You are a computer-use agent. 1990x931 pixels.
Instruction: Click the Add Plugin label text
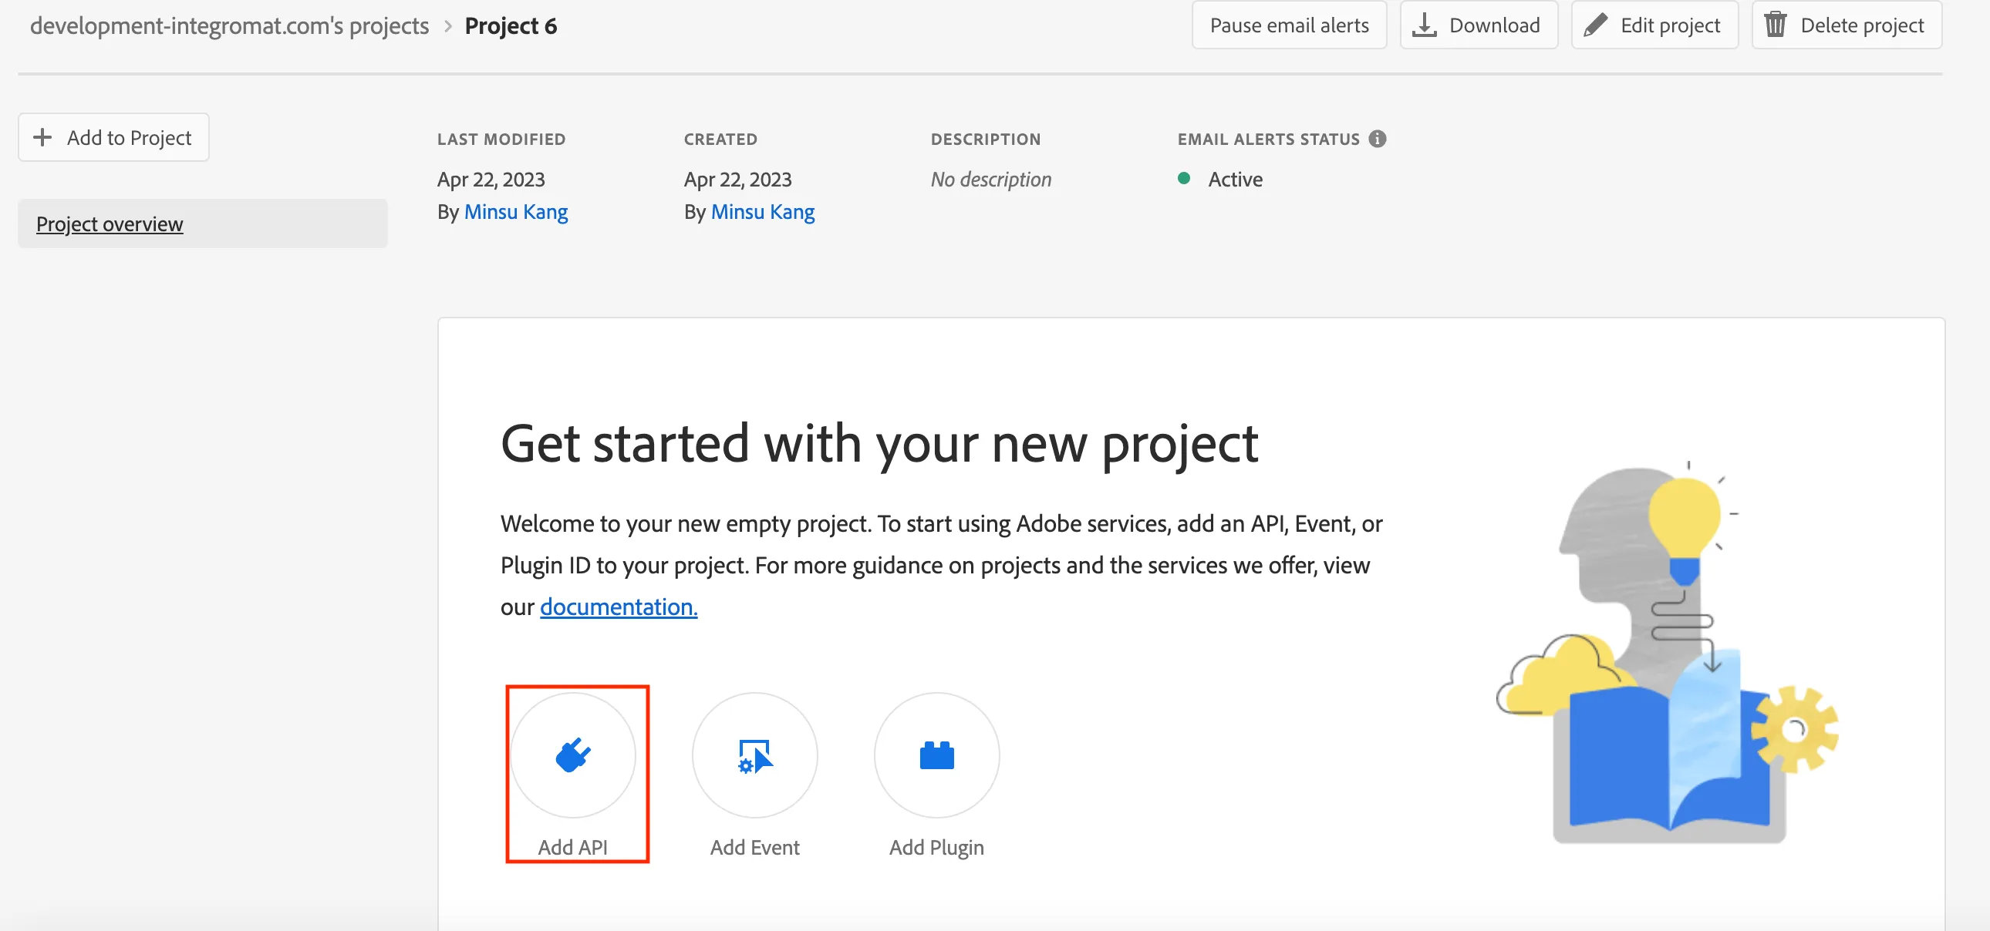(x=936, y=847)
